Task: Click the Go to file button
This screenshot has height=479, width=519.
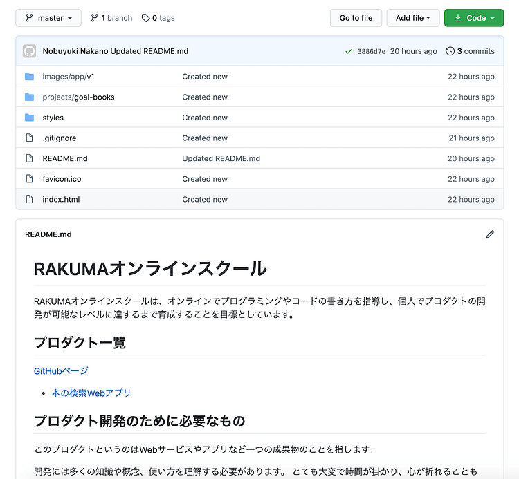Action: (x=356, y=18)
